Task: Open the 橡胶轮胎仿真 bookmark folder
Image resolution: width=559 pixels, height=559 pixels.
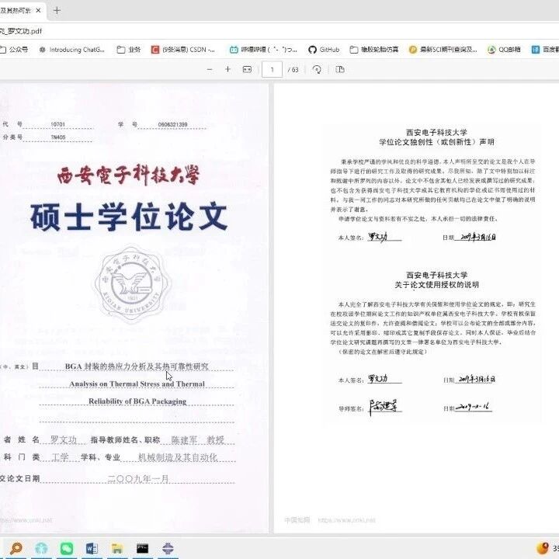Action: click(x=374, y=50)
